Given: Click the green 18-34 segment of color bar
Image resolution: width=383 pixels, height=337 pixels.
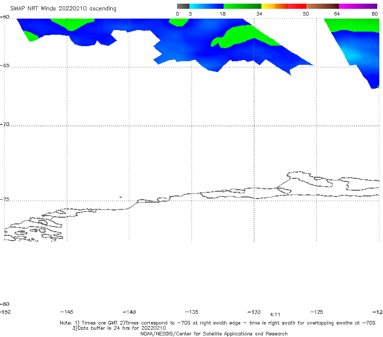Looking at the screenshot, I should [242, 6].
